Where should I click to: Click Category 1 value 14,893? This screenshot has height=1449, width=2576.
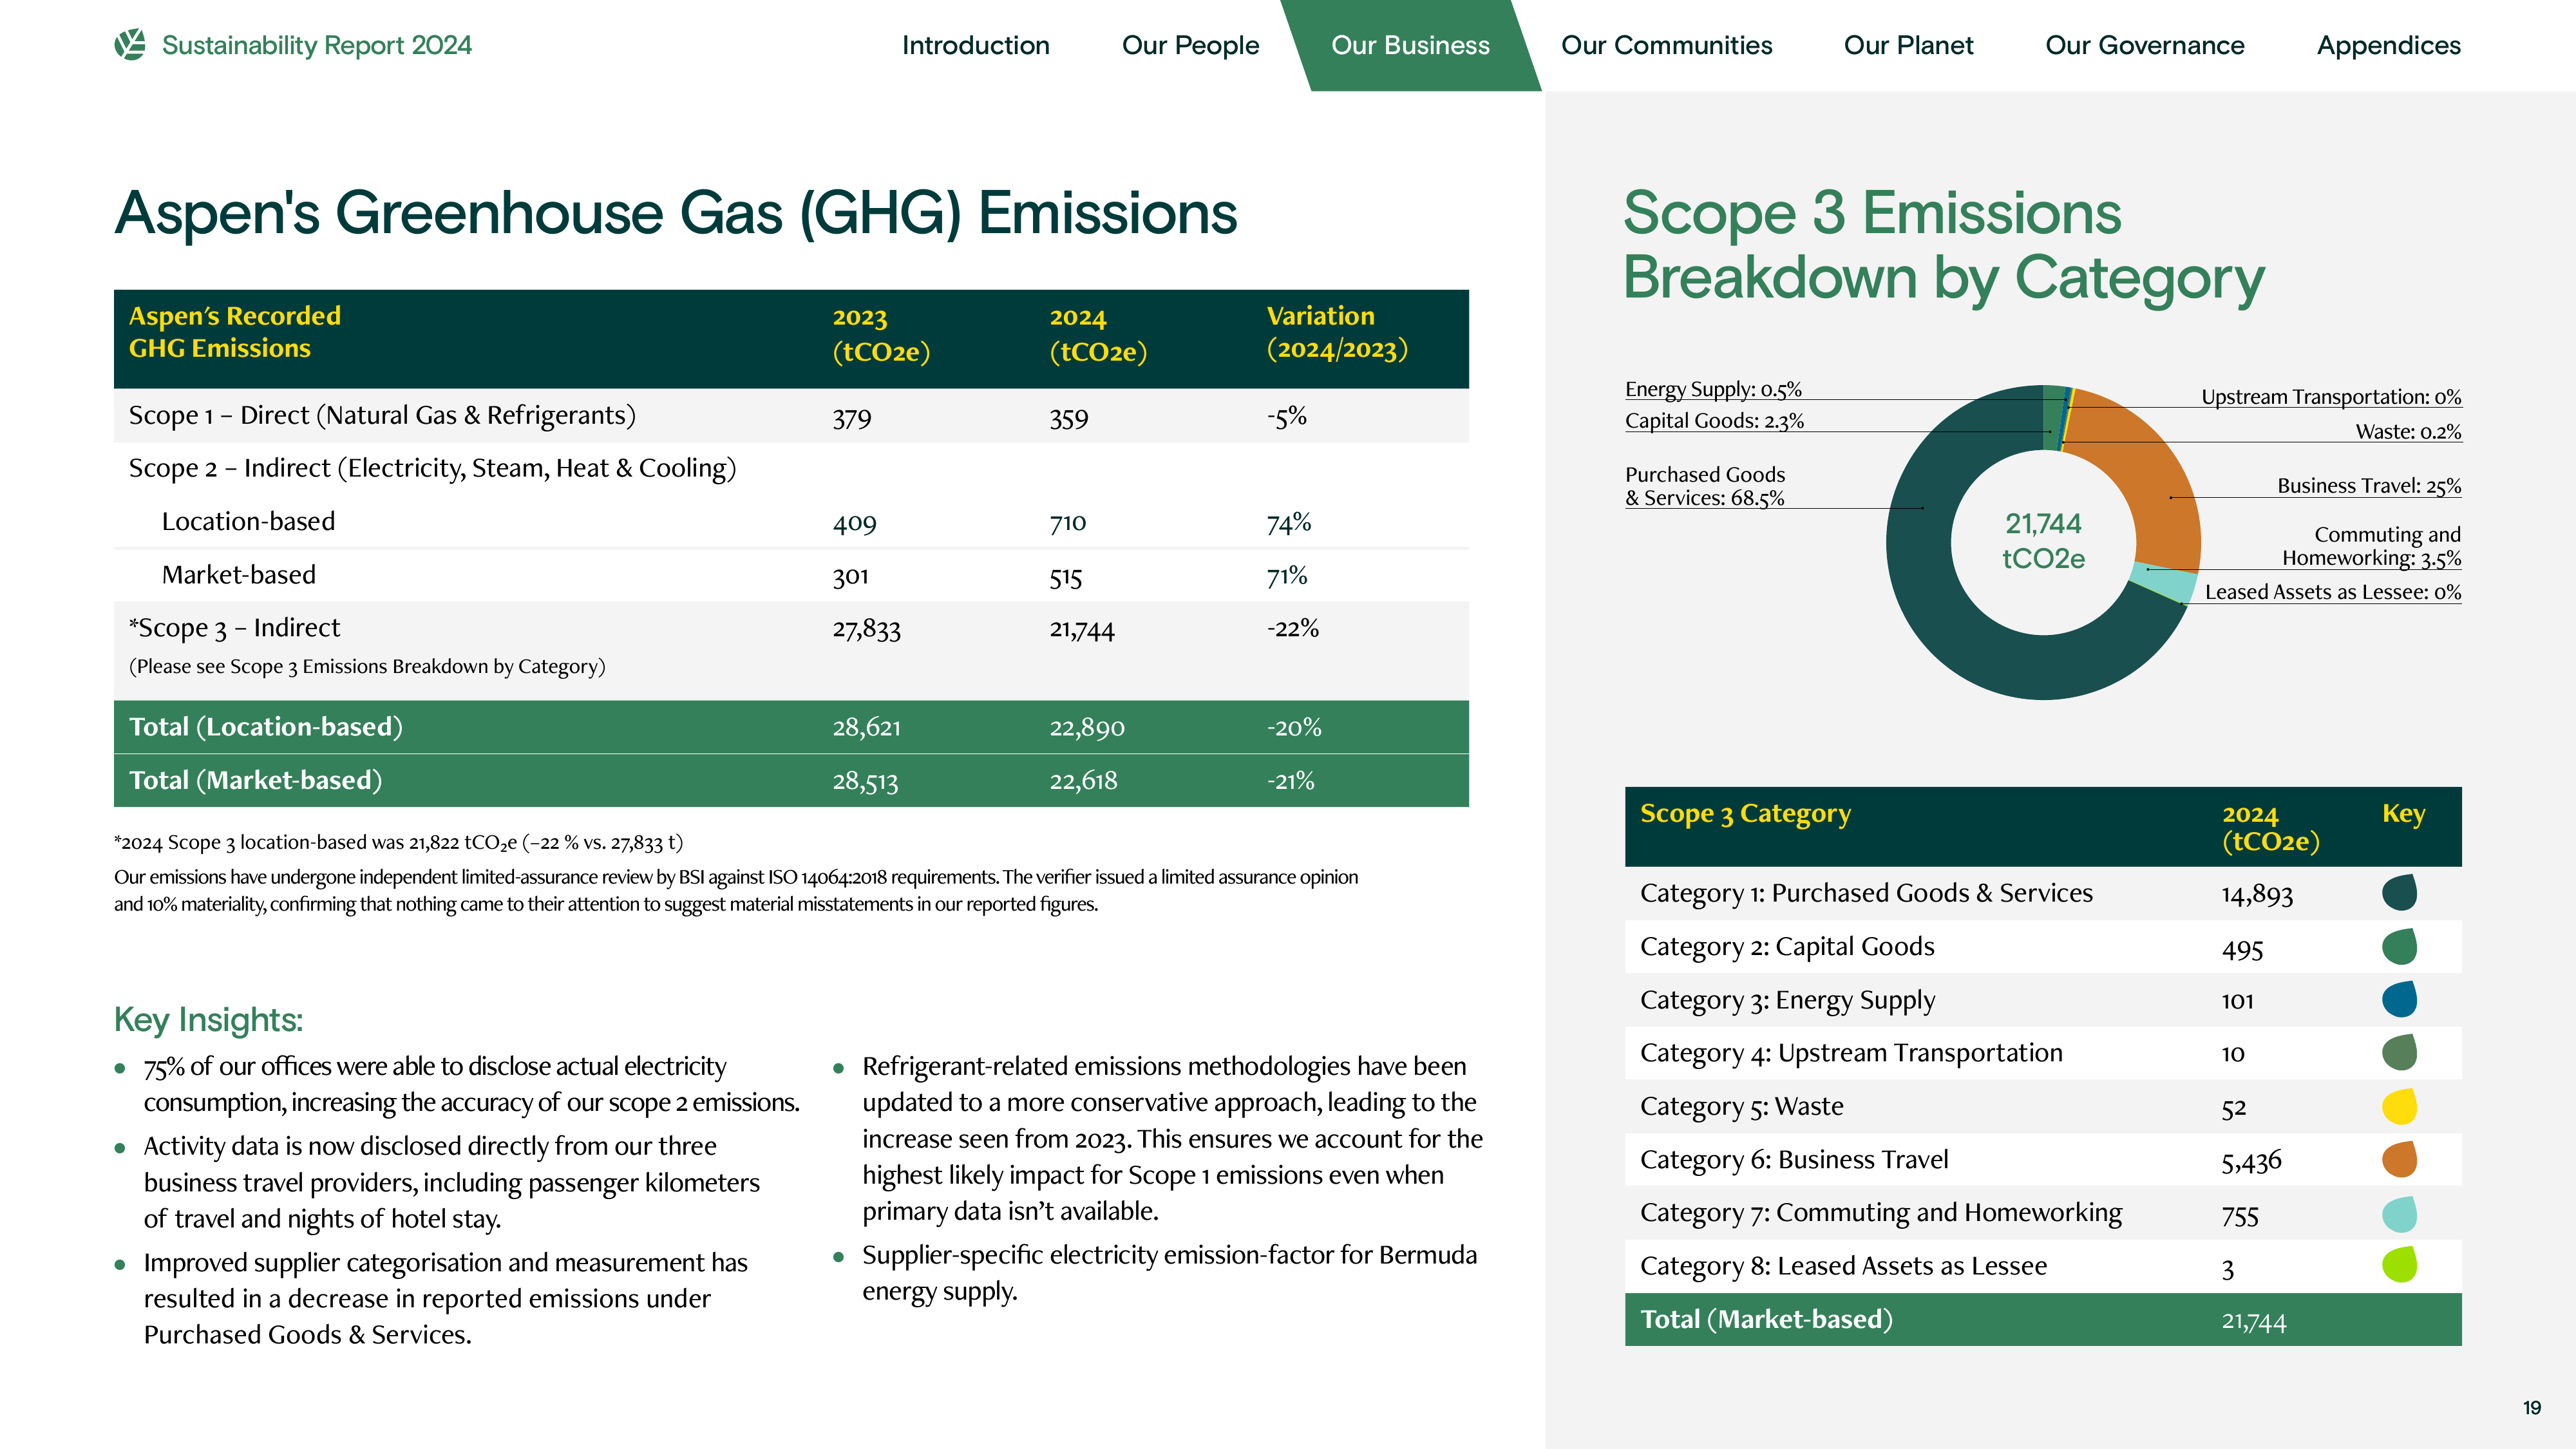tap(2257, 894)
